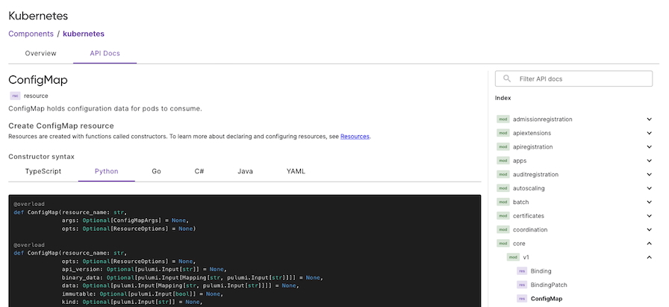This screenshot has width=669, height=307.
Task: Click the mod badge beside batch
Action: tap(503, 202)
